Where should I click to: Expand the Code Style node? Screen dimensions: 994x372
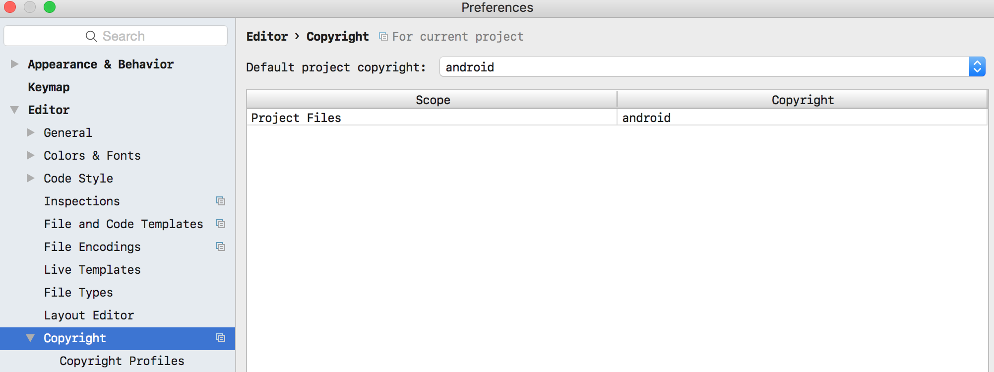coord(30,178)
